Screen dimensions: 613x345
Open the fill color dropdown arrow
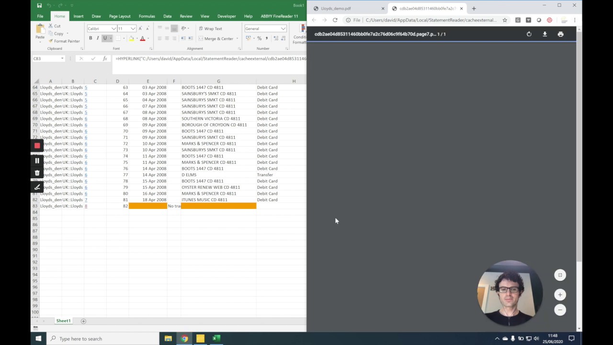[x=136, y=38]
